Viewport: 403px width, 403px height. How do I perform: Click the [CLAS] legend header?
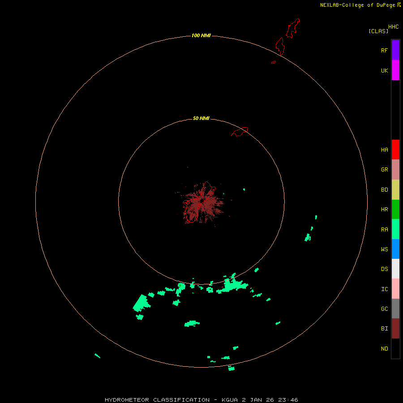pyautogui.click(x=378, y=31)
